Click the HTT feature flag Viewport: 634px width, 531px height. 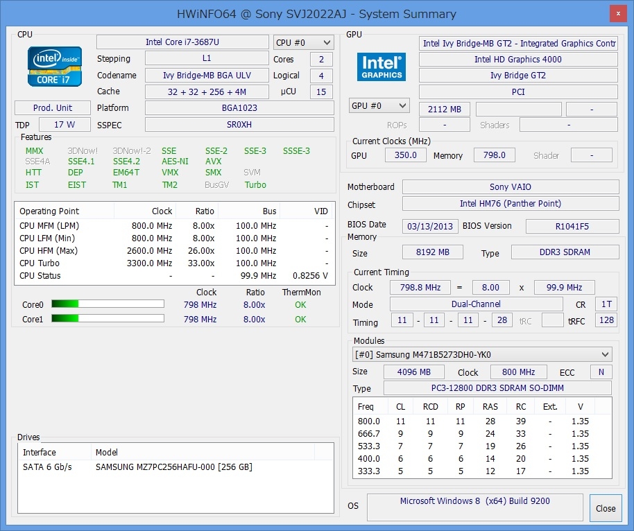coord(33,172)
